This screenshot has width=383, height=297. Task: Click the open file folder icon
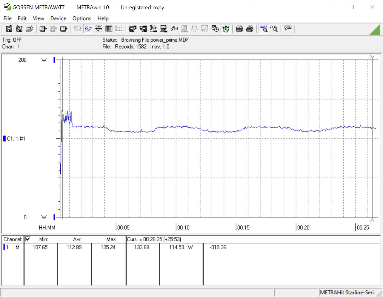tap(29, 29)
